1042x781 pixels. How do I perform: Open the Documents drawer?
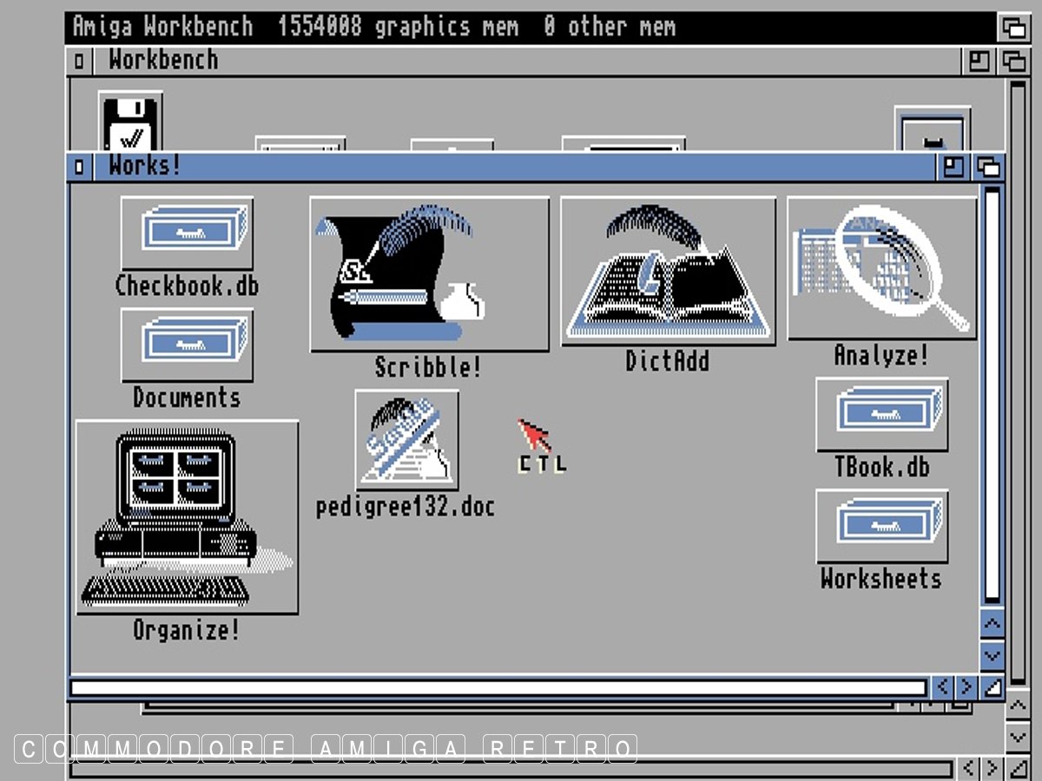pyautogui.click(x=187, y=345)
